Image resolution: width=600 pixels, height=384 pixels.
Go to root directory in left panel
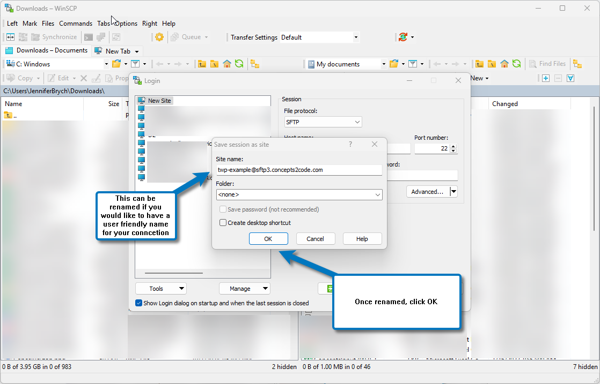click(214, 64)
